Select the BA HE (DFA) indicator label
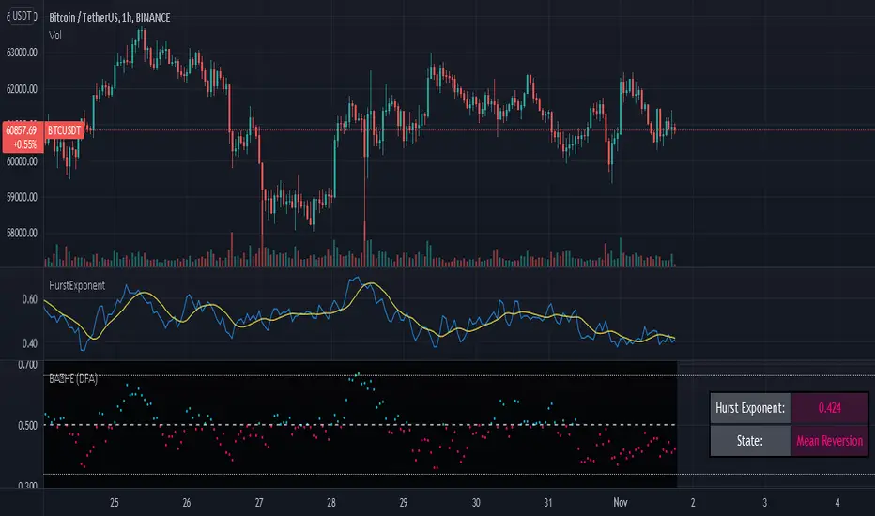This screenshot has height=516, width=875. point(73,379)
